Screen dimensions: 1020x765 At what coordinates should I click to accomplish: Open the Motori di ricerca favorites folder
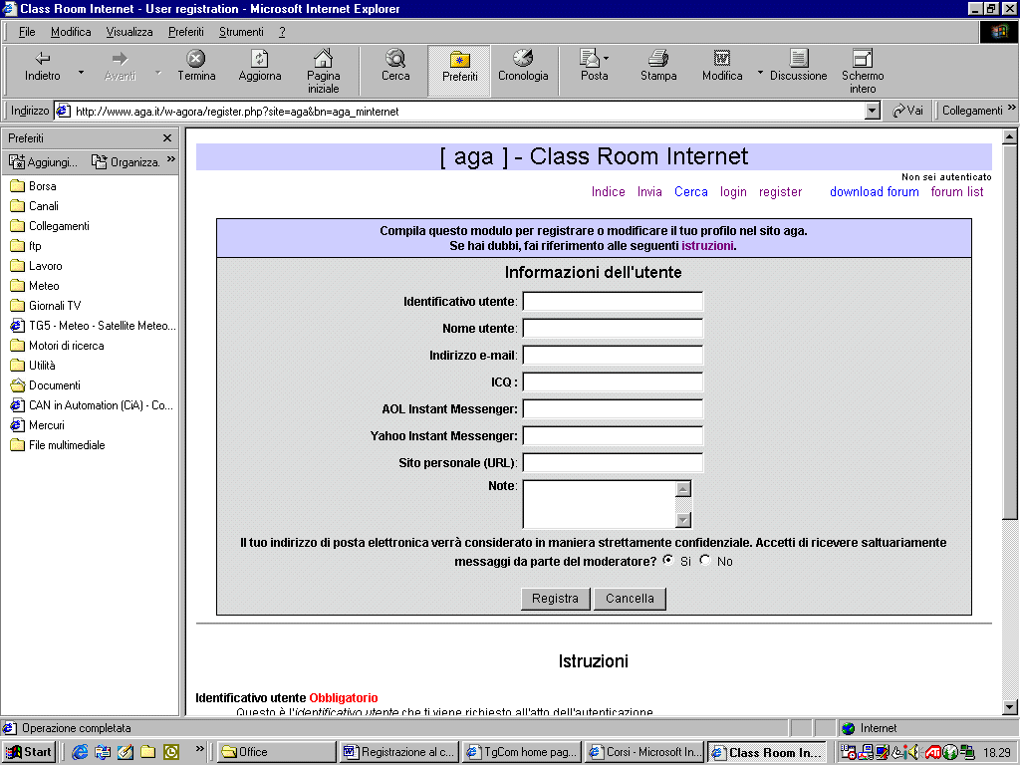click(66, 346)
